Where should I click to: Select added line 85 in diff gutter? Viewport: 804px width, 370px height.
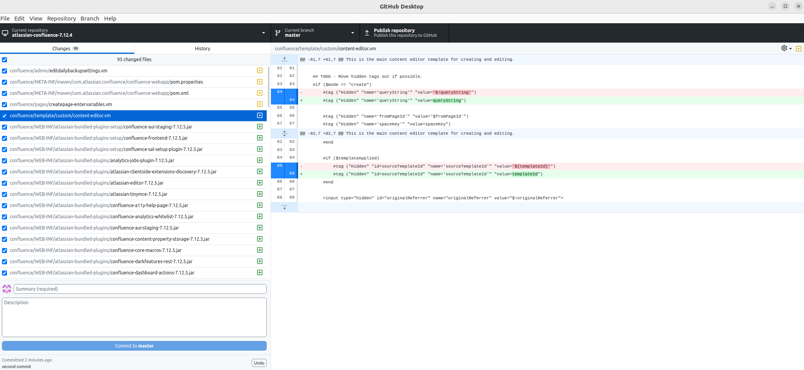(x=292, y=174)
